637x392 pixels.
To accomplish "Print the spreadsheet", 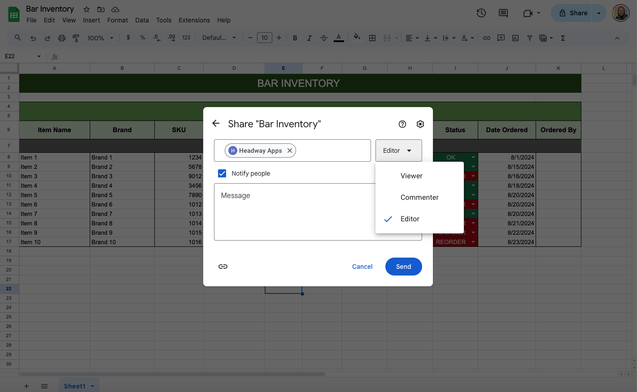I will click(x=62, y=38).
